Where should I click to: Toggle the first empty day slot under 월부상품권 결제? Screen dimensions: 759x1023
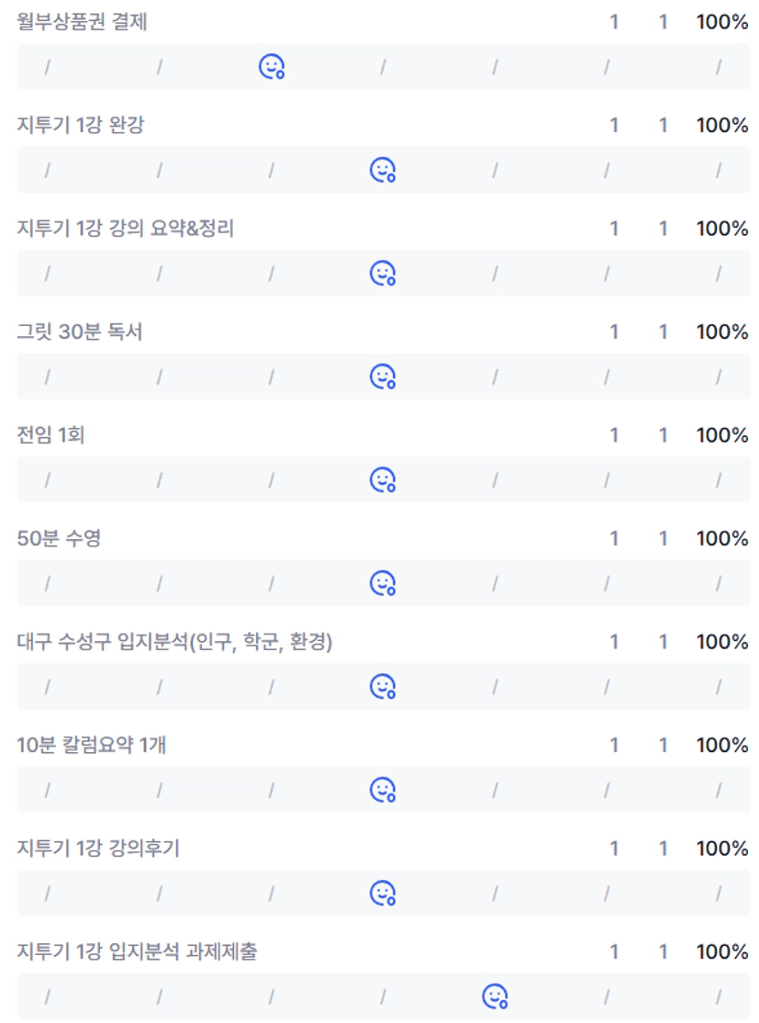(47, 66)
